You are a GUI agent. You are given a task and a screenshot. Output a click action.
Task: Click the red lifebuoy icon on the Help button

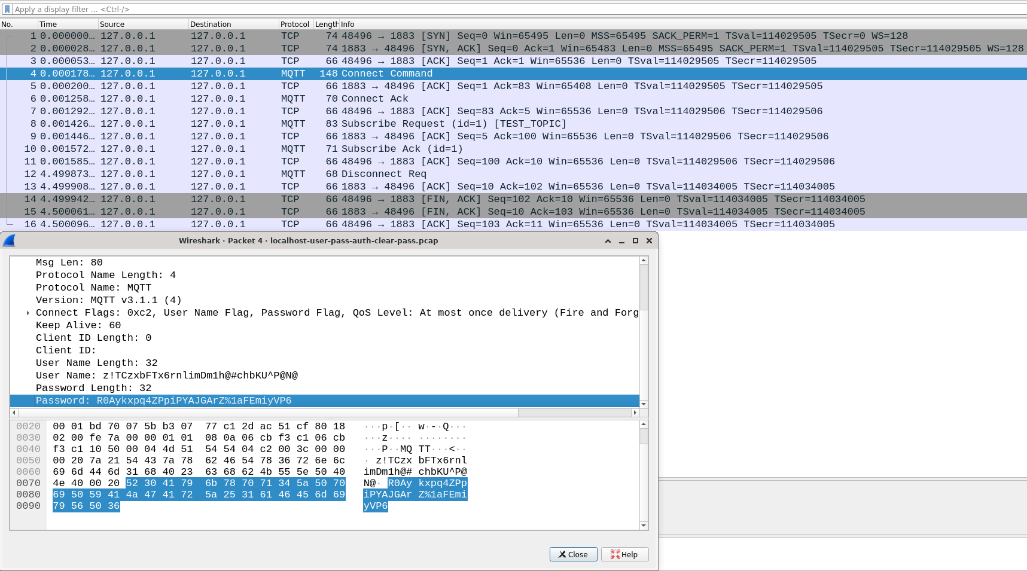pos(615,554)
